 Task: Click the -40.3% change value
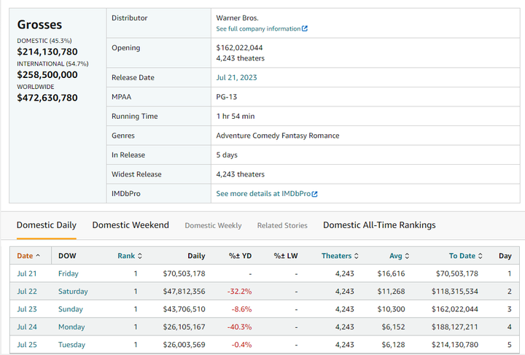(x=239, y=327)
